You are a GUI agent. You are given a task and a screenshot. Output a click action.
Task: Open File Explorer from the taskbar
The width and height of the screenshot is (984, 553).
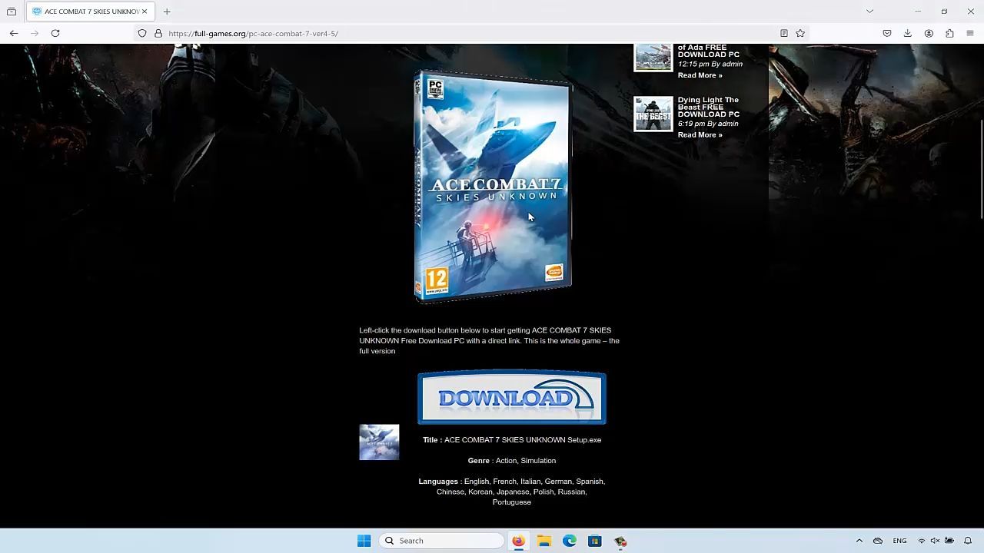click(544, 541)
